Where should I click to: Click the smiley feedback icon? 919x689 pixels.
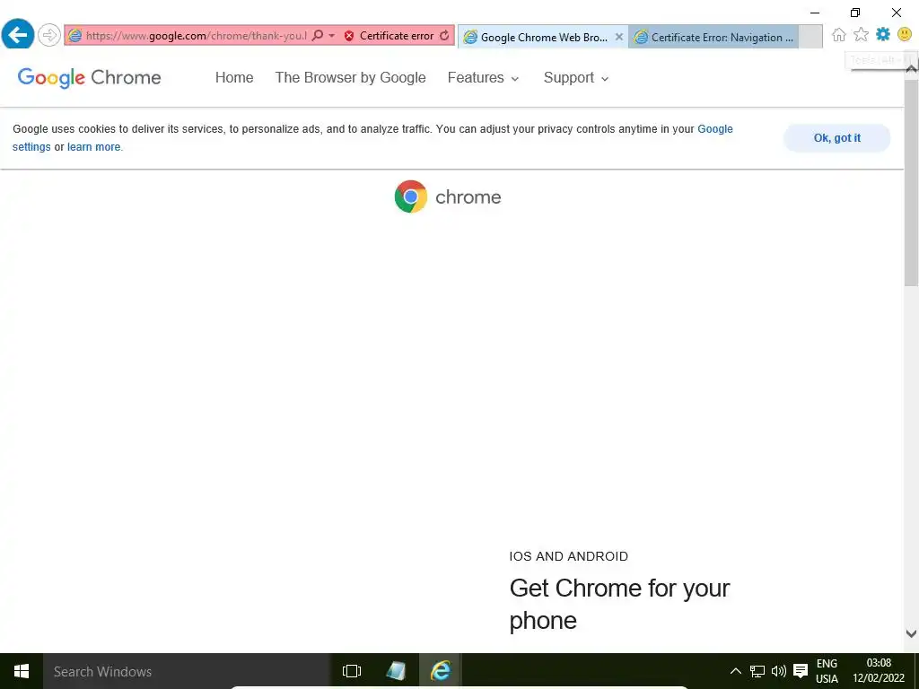(x=905, y=34)
